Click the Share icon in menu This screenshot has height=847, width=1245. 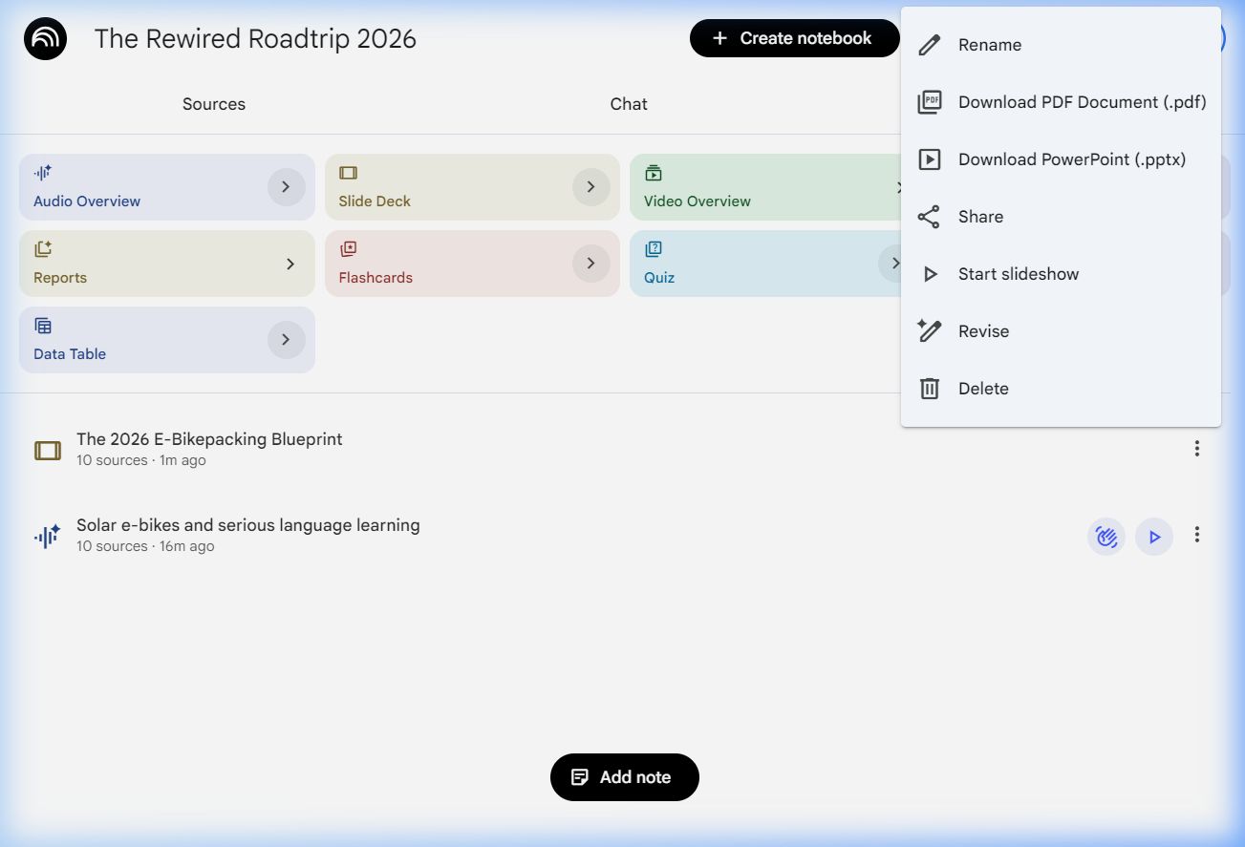click(929, 217)
